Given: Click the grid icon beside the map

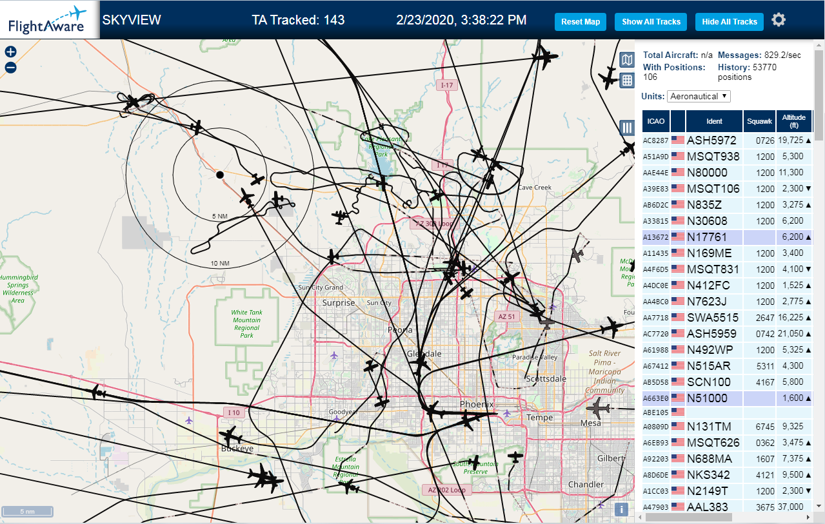Looking at the screenshot, I should click(626, 81).
